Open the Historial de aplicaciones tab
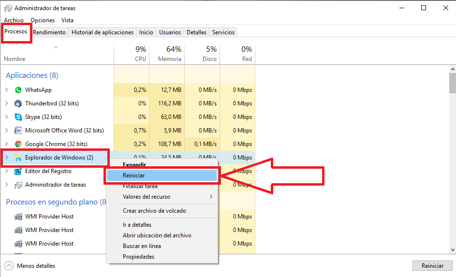Viewport: 456px width, 277px height. 103,32
